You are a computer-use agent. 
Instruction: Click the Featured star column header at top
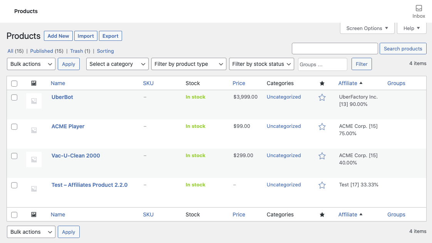(x=322, y=83)
